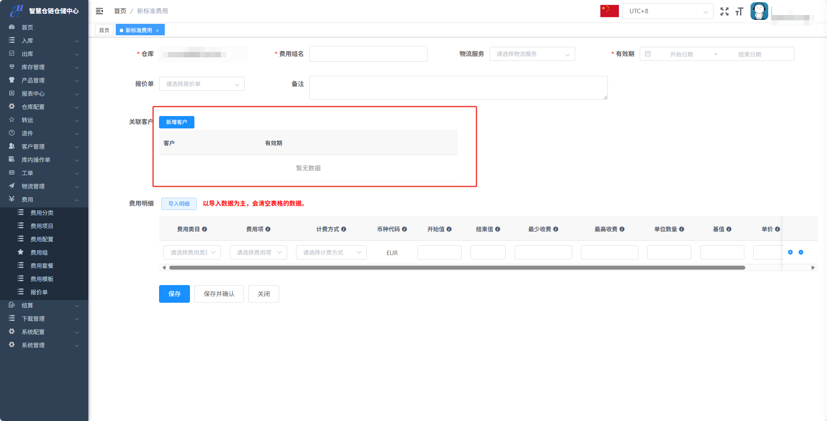
Task: Focus the 费用组名 input field
Action: click(368, 54)
